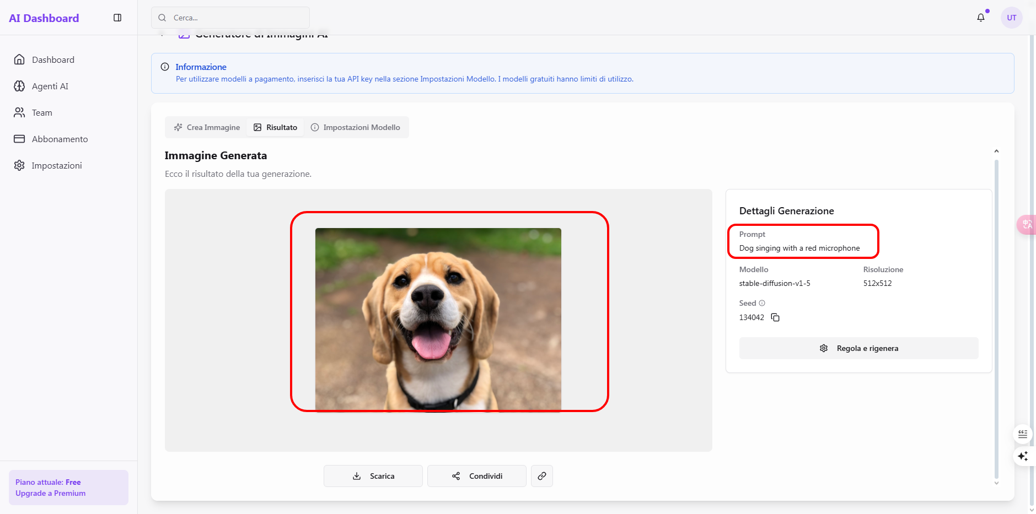
Task: Download image with Scarica button
Action: click(373, 476)
